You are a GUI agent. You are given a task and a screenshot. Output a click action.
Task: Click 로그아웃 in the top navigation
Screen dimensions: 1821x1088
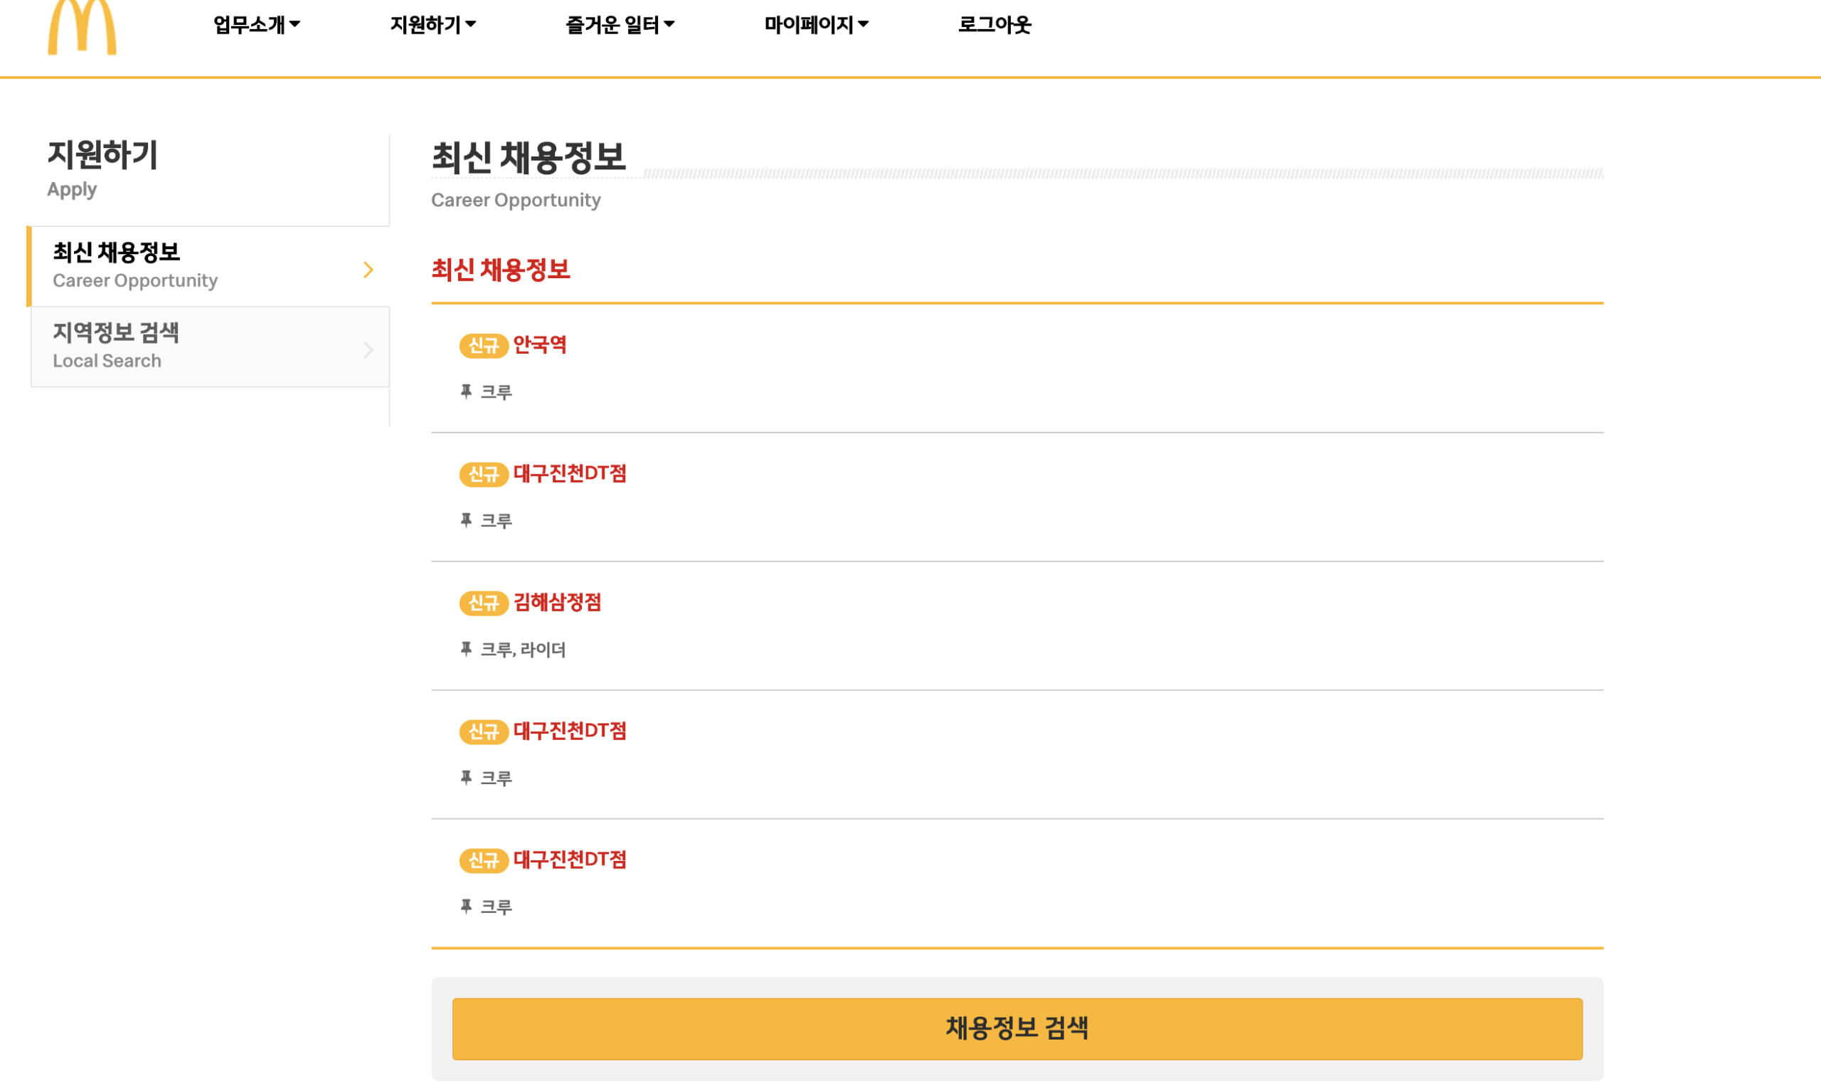click(x=994, y=25)
